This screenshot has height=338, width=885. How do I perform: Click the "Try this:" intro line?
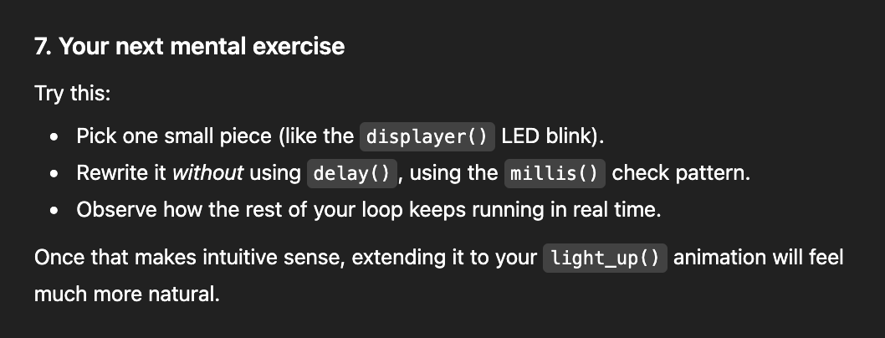pos(72,93)
